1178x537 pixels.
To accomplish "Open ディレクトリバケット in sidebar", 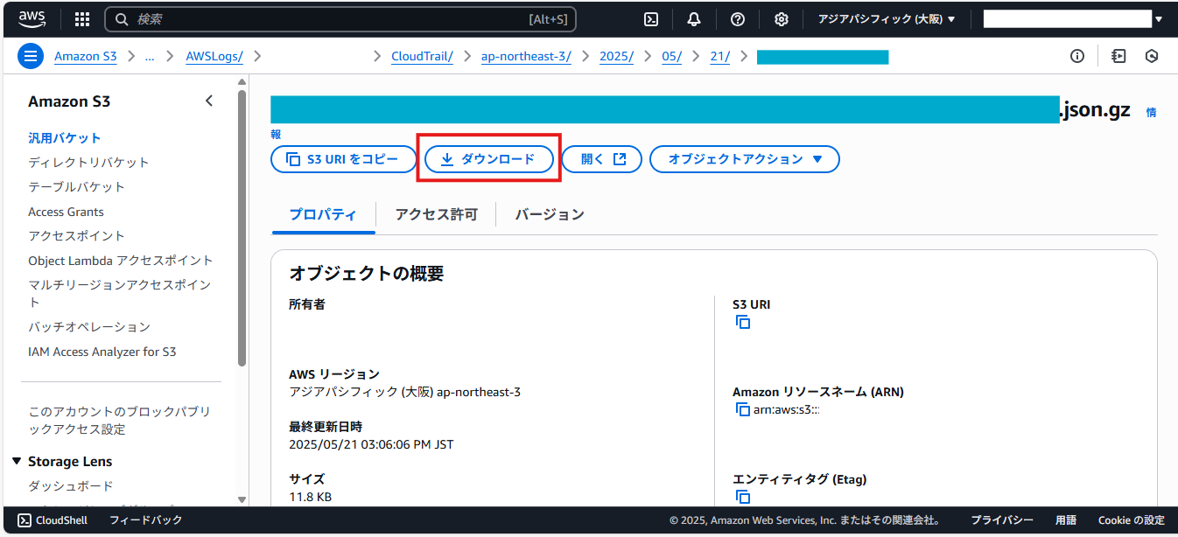I will click(88, 162).
